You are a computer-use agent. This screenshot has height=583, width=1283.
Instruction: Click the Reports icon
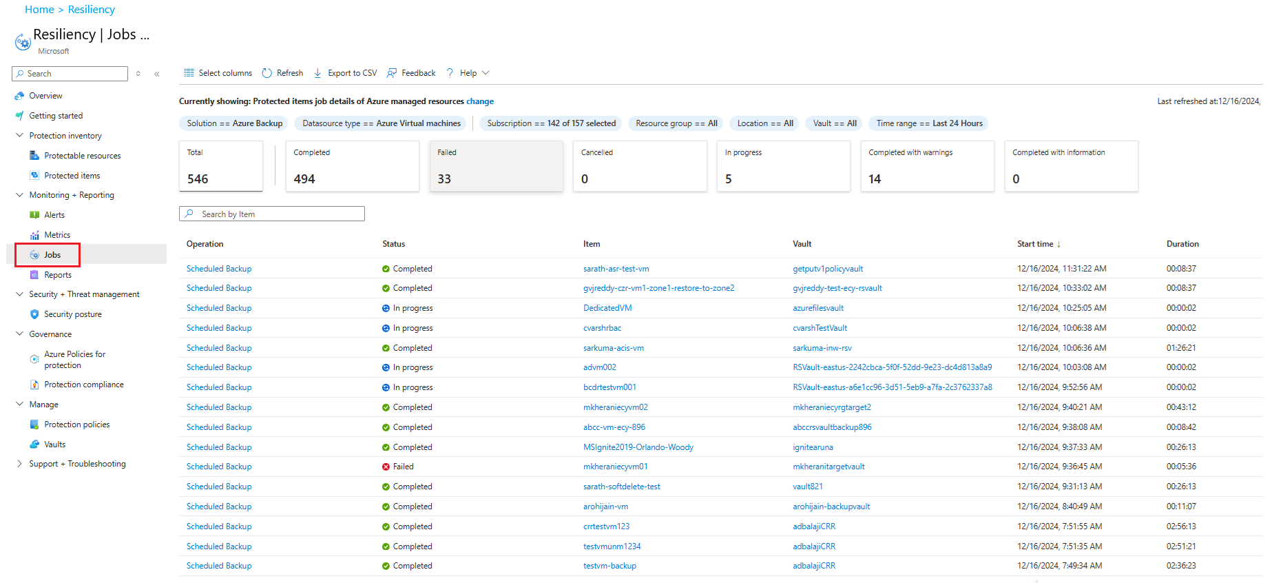coord(34,275)
